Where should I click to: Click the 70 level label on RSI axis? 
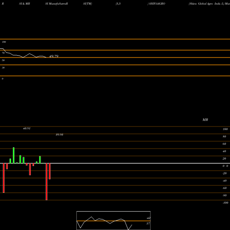[3, 53]
